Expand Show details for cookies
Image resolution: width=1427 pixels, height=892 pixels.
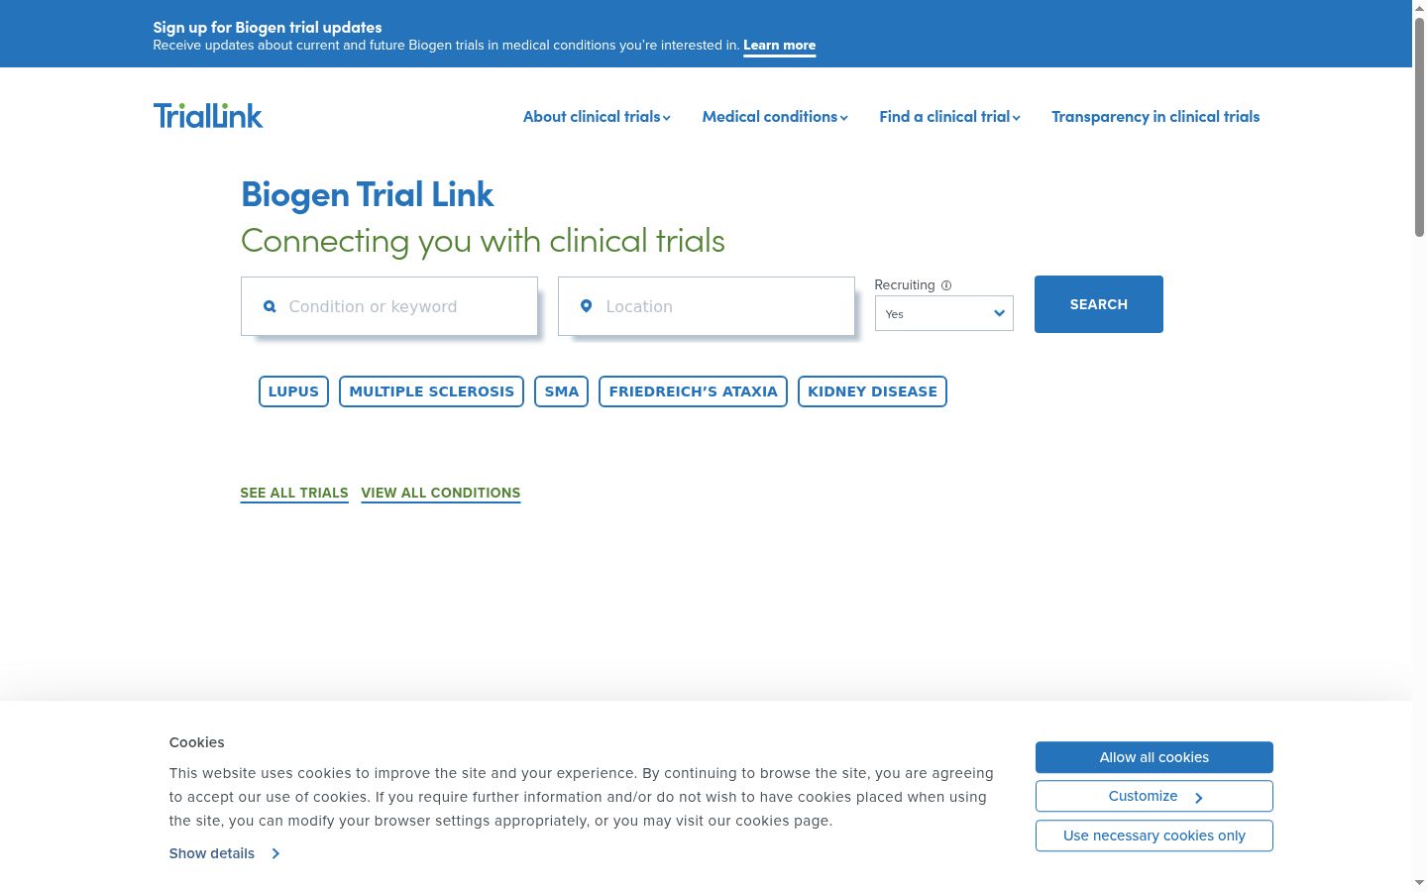coord(225,853)
